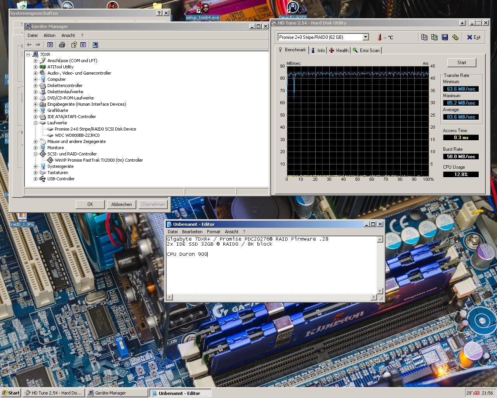Open Ansicht menu in Editor
The height and width of the screenshot is (398, 497).
(232, 232)
